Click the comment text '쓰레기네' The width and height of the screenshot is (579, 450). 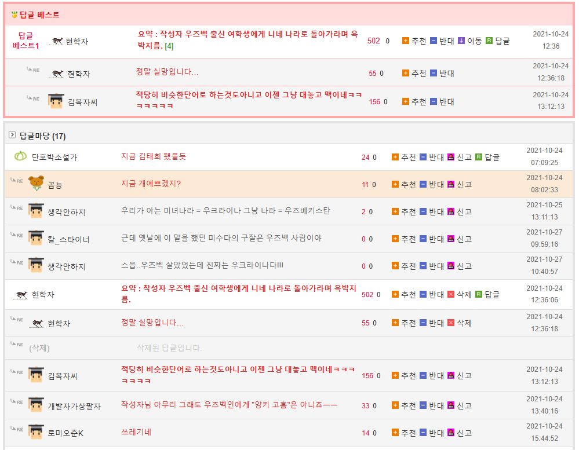click(136, 432)
